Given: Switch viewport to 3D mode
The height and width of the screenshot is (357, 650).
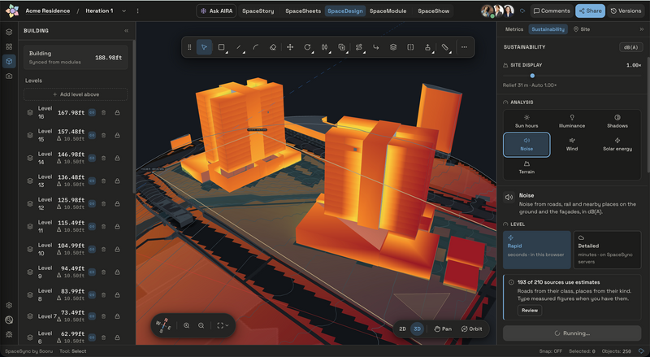Looking at the screenshot, I should click(417, 329).
